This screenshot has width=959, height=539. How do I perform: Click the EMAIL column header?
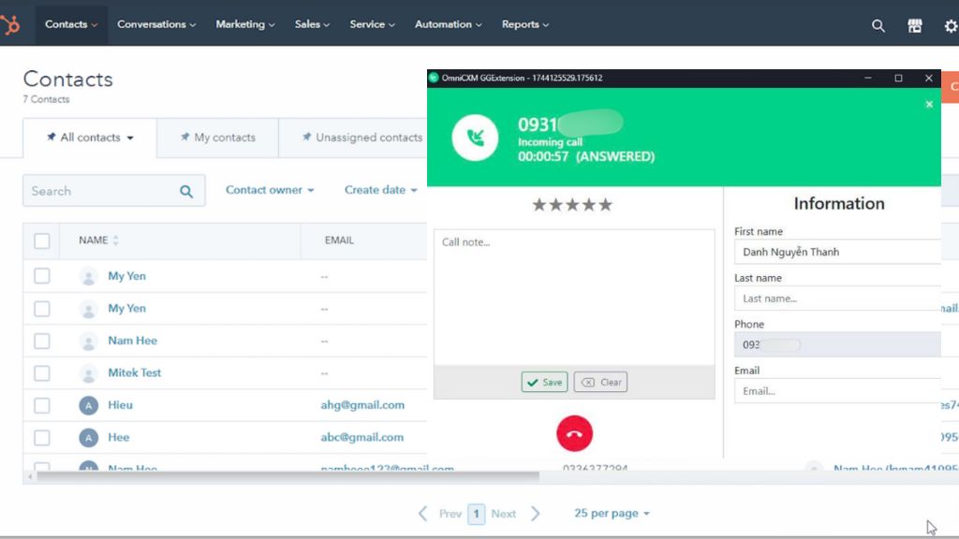(339, 240)
